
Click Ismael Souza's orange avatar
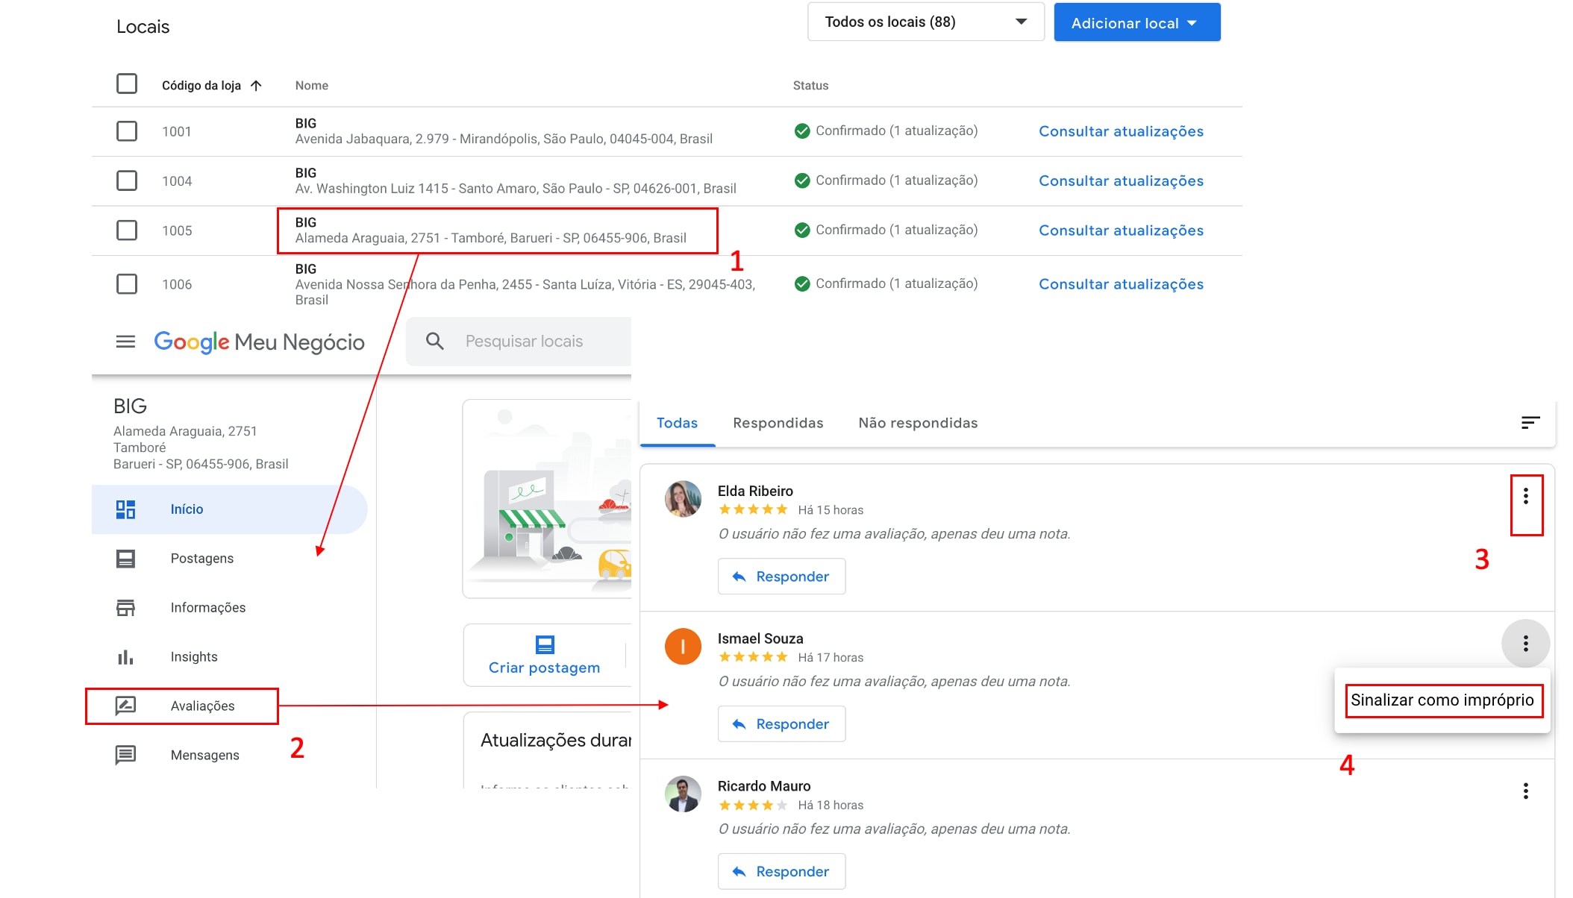683,647
